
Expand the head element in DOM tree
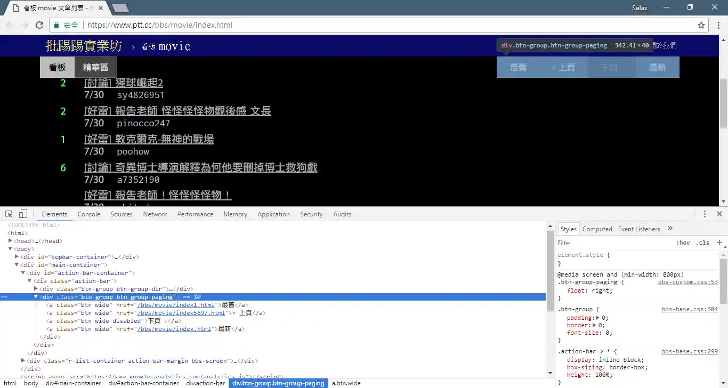[x=10, y=241]
